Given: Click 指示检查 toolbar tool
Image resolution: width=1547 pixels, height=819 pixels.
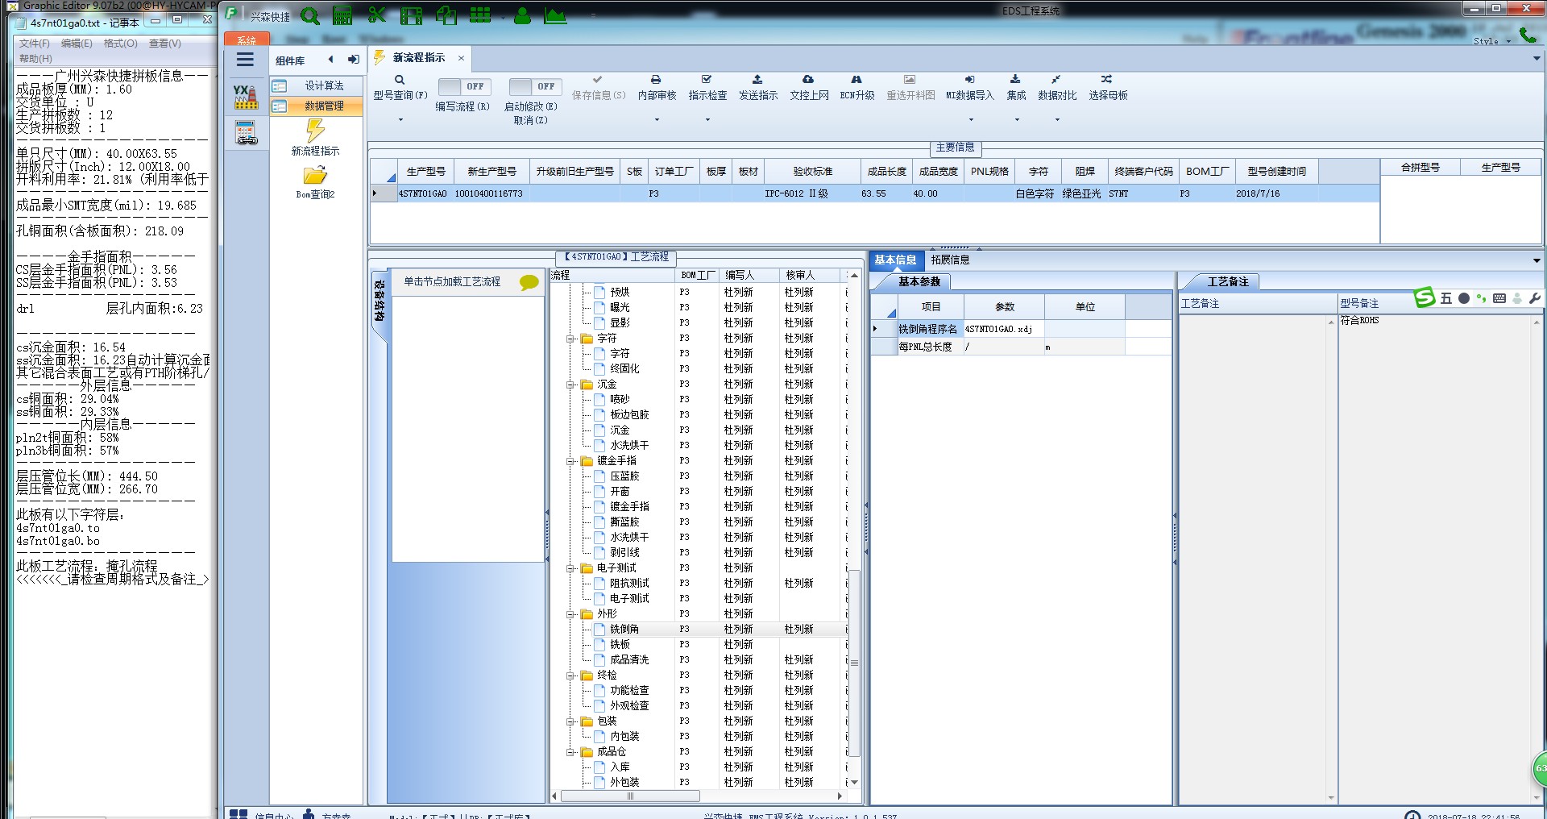Looking at the screenshot, I should tap(707, 88).
